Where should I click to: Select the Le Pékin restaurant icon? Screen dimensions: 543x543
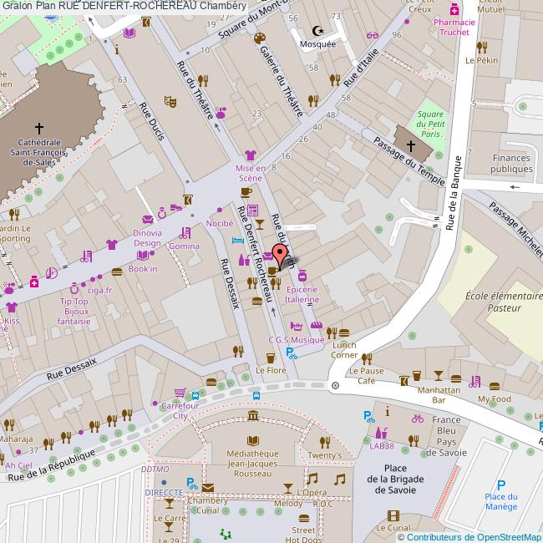pyautogui.click(x=481, y=47)
